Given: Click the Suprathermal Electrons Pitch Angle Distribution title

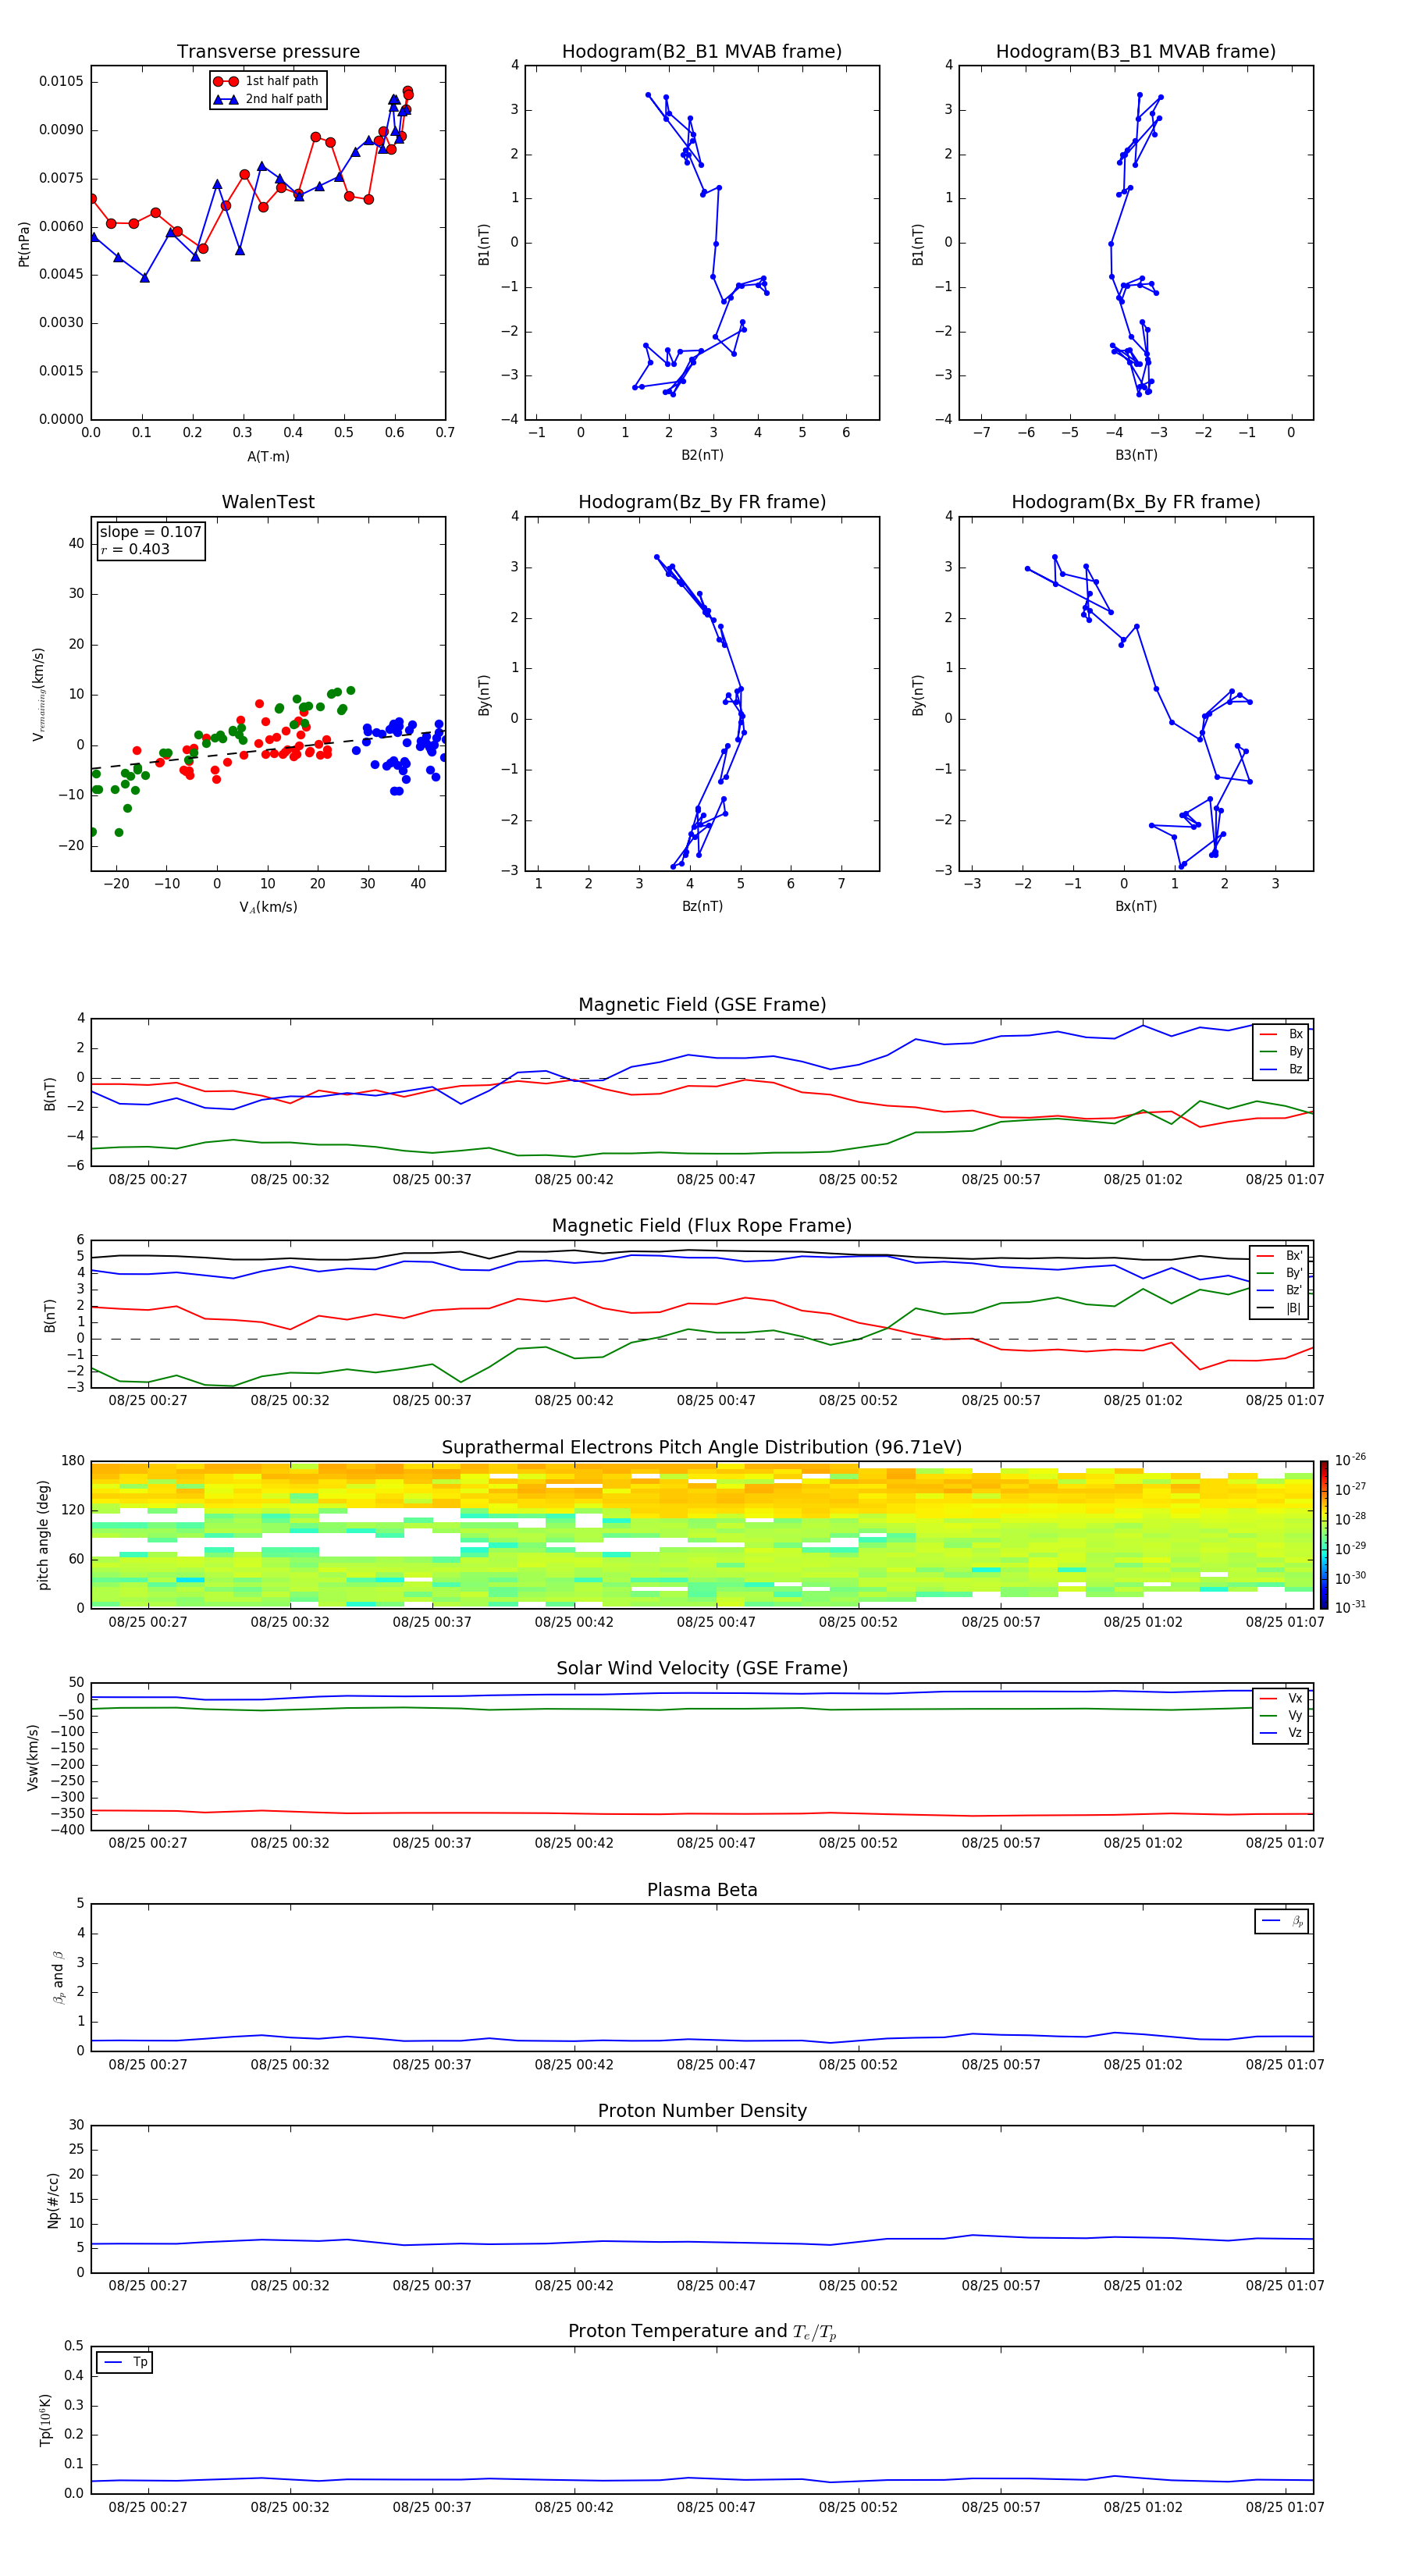Looking at the screenshot, I should (702, 1447).
